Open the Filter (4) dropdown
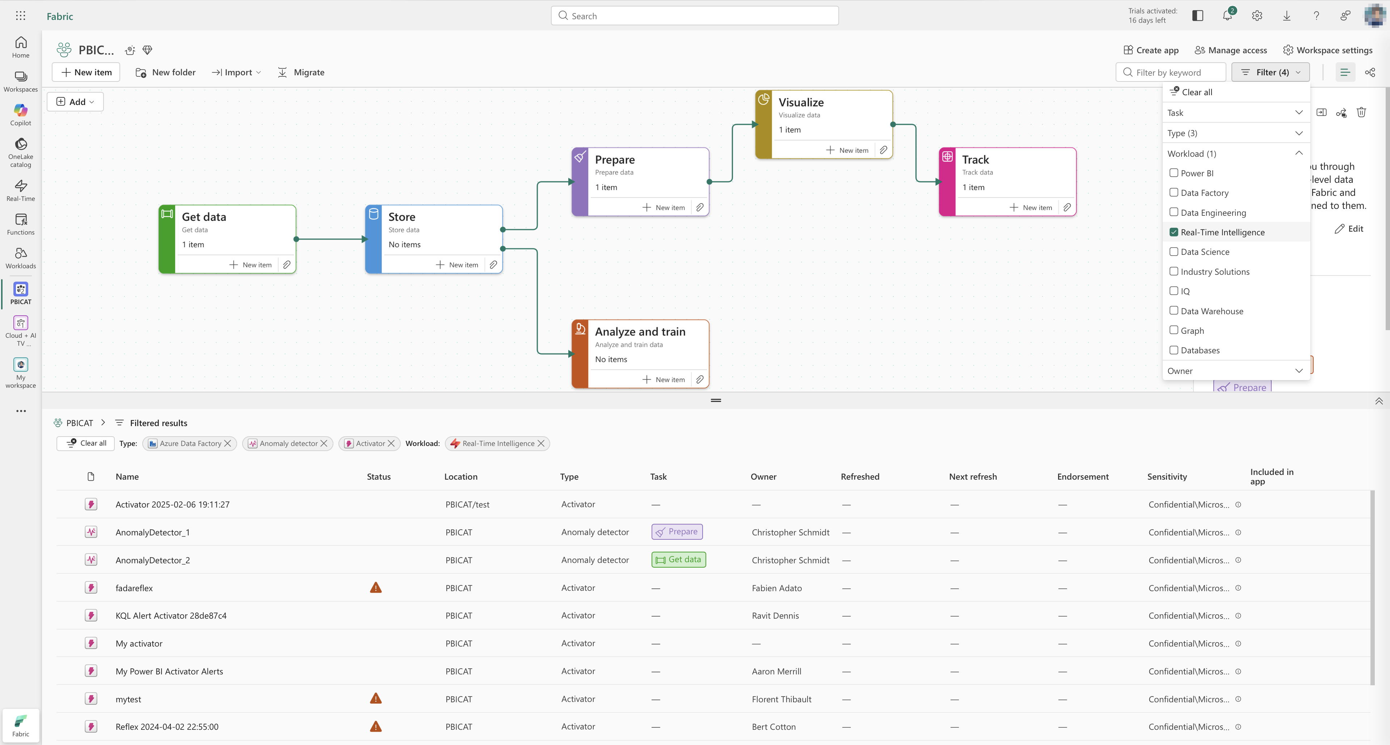This screenshot has width=1390, height=745. (x=1270, y=72)
